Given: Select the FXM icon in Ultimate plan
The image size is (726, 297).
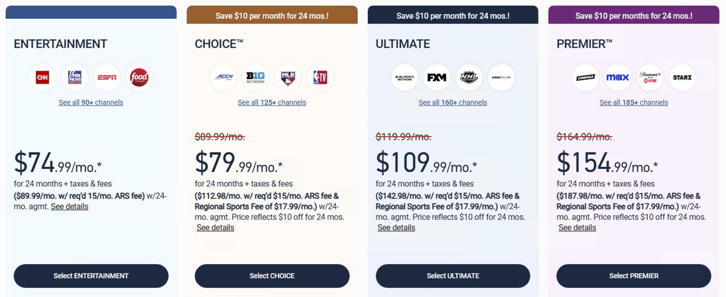Looking at the screenshot, I should tap(437, 77).
